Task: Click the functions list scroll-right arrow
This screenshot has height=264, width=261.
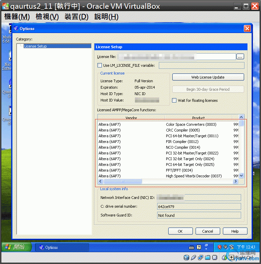Action: coord(235,181)
